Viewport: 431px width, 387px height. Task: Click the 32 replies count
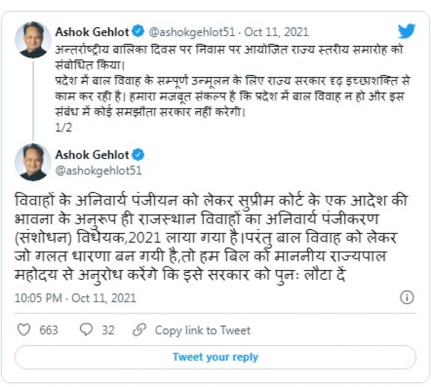click(108, 330)
